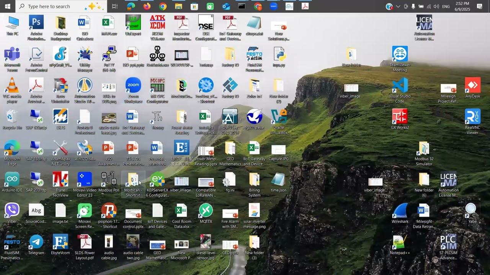Open Revo Uninstaller shortcut

pos(60,91)
